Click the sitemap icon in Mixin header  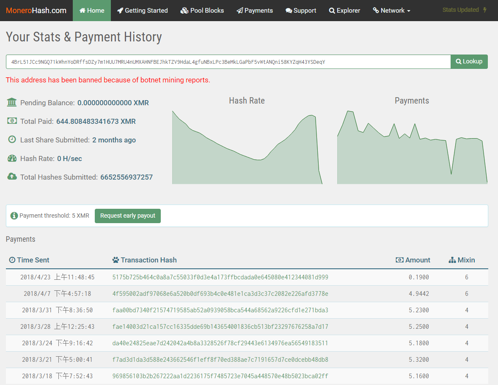click(x=452, y=260)
